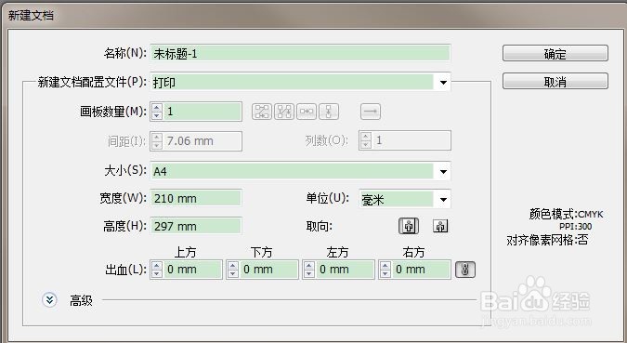Click the 取向 orientation label
Screen dimensions: 627x343
click(x=320, y=227)
